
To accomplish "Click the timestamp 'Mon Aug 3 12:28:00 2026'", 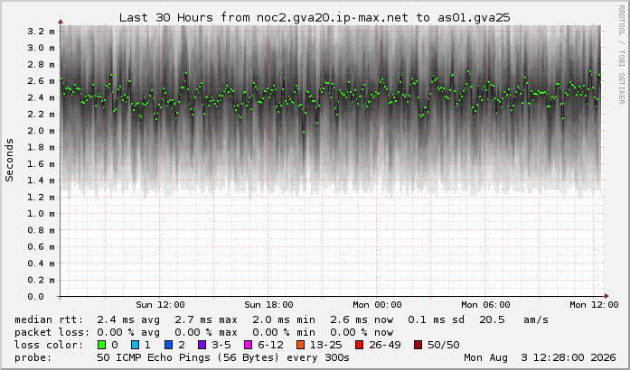I will [x=540, y=357].
